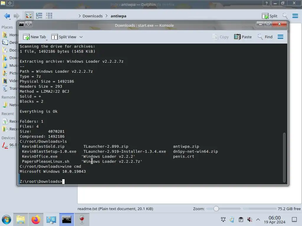Screen dimensions: 302x226
Task: Open Dolphin search tool
Action: (285, 16)
